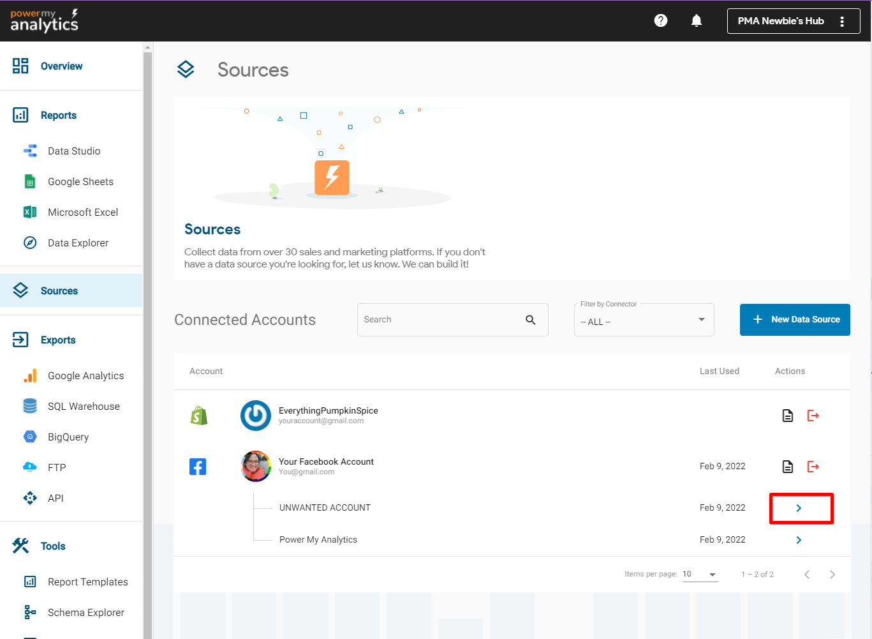The image size is (872, 639).
Task: Open the PMA Newbie's Hub menu
Action: click(794, 21)
